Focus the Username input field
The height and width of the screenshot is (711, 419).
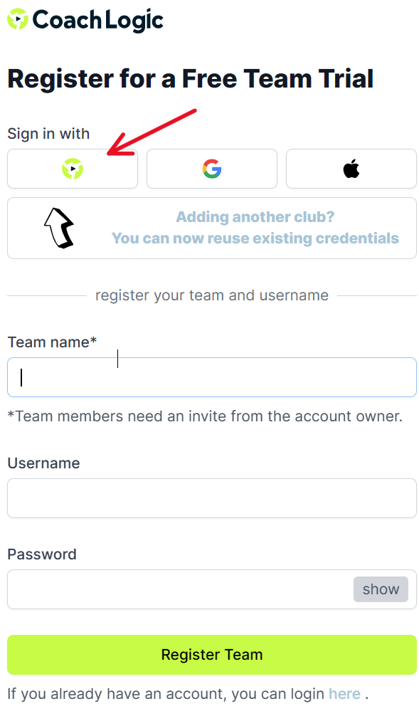pyautogui.click(x=212, y=498)
